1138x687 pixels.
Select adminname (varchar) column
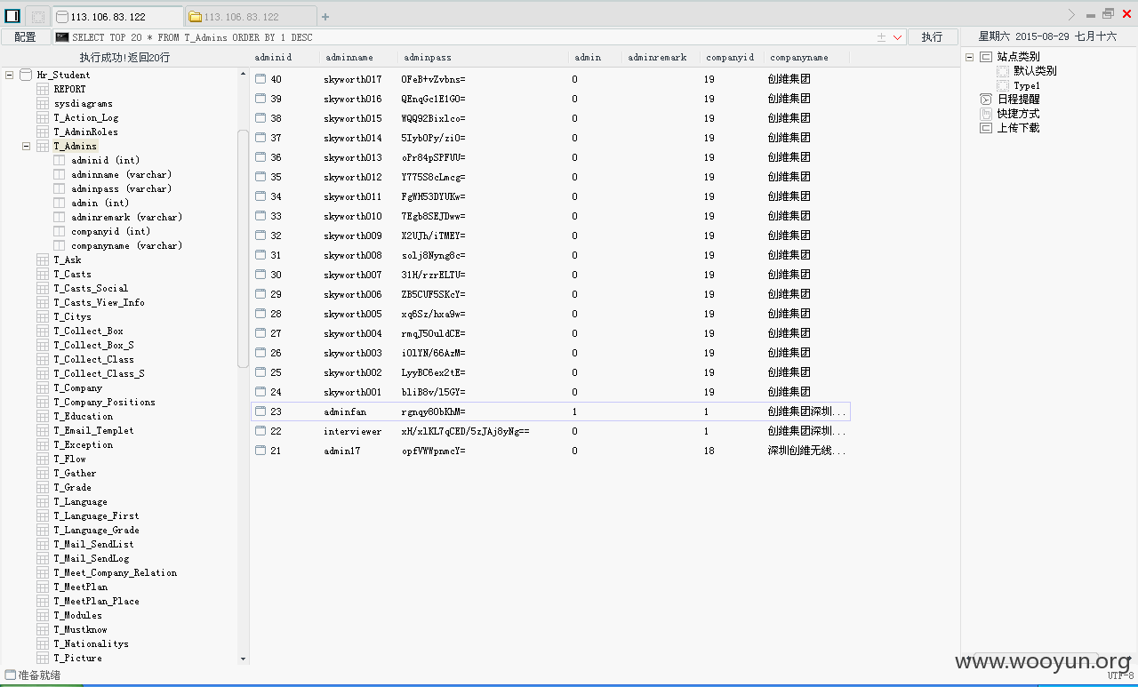(x=121, y=174)
